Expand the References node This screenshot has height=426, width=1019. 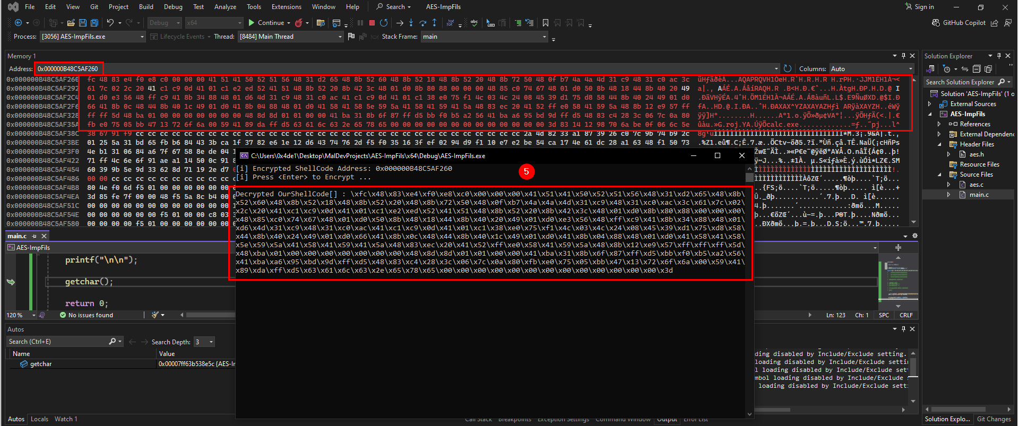[x=939, y=124]
